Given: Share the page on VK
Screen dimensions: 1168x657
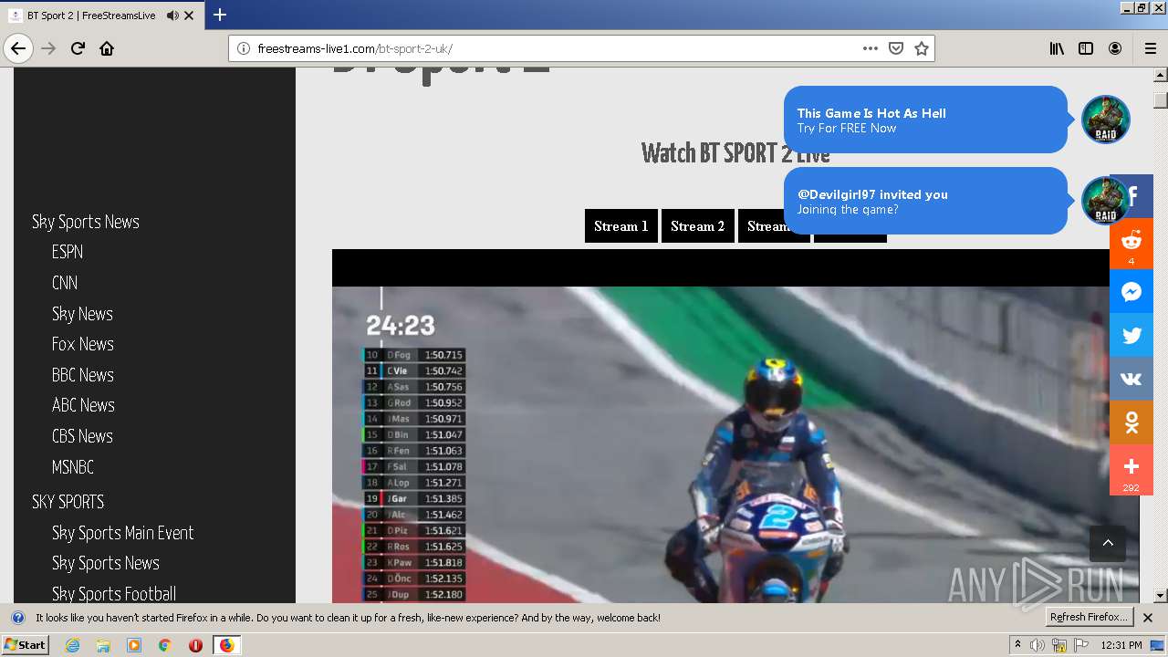Looking at the screenshot, I should tap(1131, 379).
